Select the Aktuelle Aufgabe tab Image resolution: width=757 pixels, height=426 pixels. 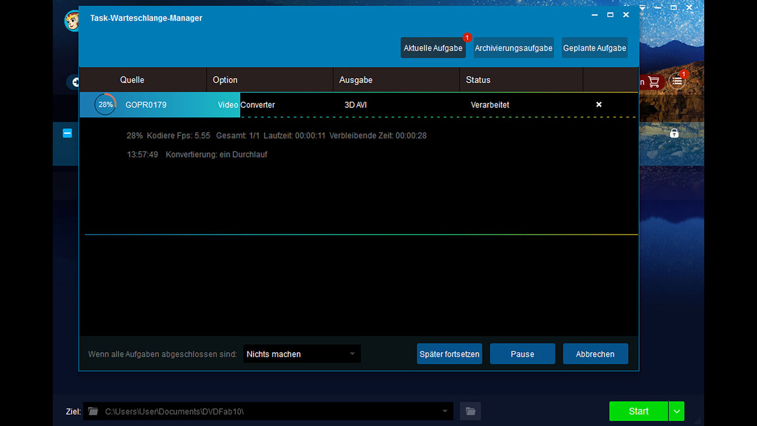(432, 48)
